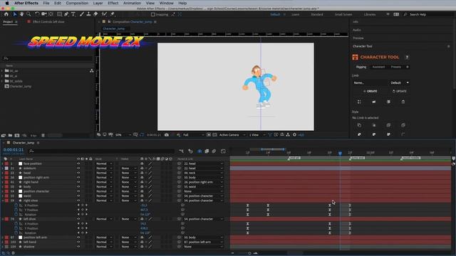
Task: Select the Hand tool
Action: (21, 14)
